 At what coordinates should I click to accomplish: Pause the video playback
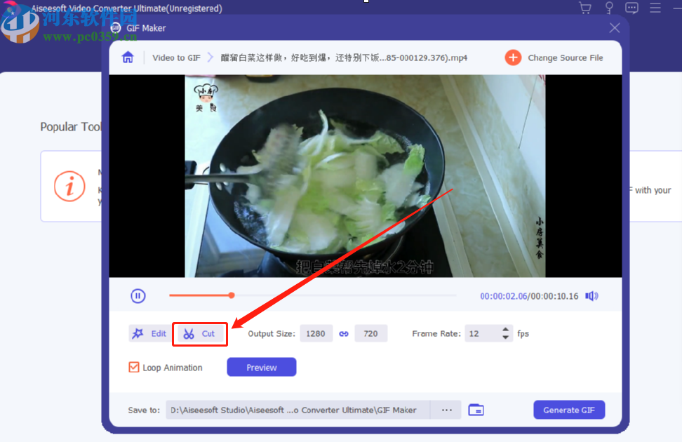[138, 296]
